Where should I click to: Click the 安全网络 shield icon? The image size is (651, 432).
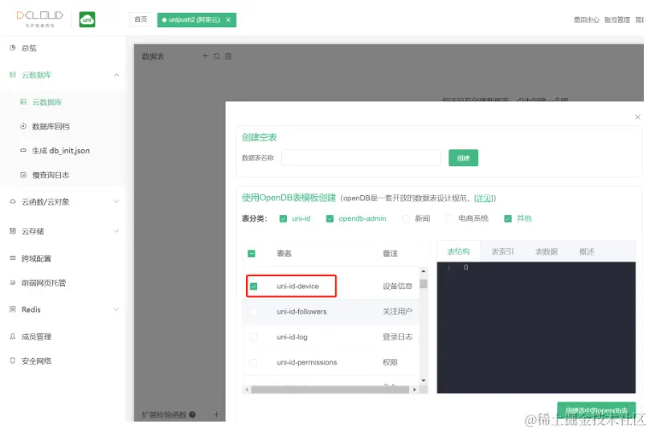(13, 361)
